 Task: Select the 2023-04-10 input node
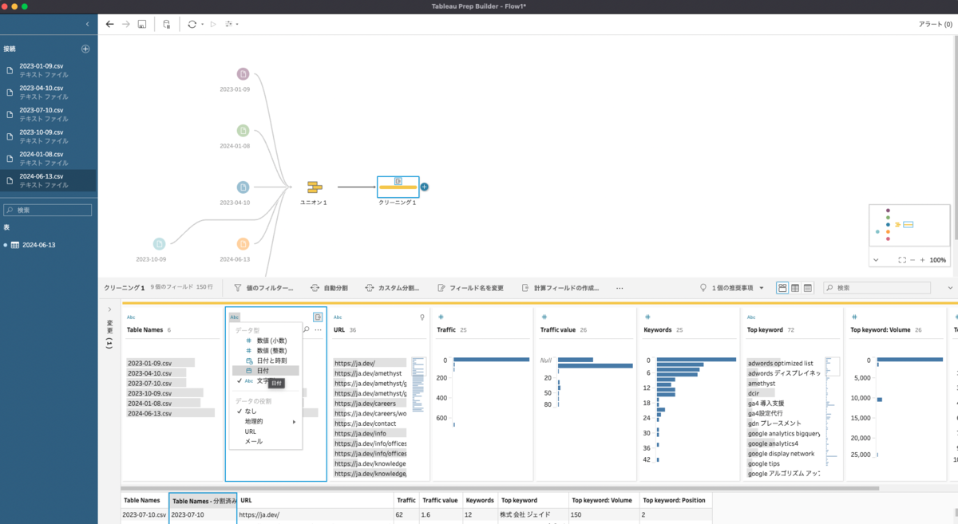(x=243, y=187)
